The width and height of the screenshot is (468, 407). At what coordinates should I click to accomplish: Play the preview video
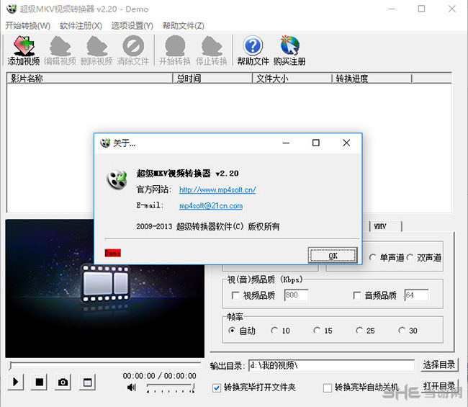coord(16,382)
